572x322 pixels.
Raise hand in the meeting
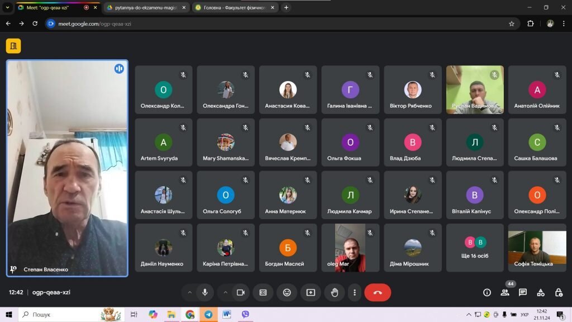[x=335, y=292]
